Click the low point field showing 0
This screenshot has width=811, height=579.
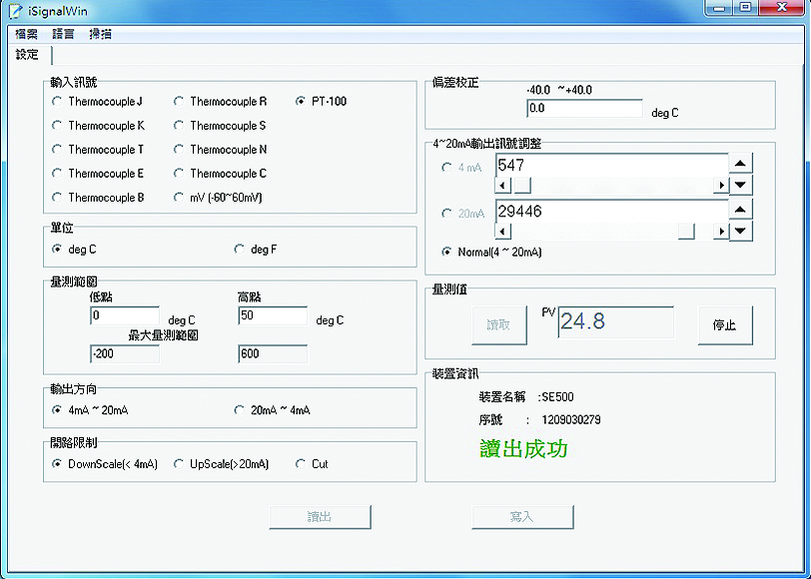(125, 315)
